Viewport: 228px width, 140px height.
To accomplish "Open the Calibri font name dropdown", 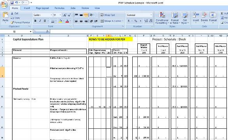I will tap(51, 15).
